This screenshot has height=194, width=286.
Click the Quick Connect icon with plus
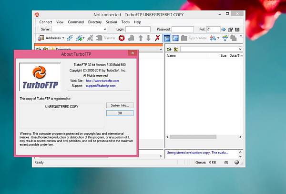tap(79, 38)
